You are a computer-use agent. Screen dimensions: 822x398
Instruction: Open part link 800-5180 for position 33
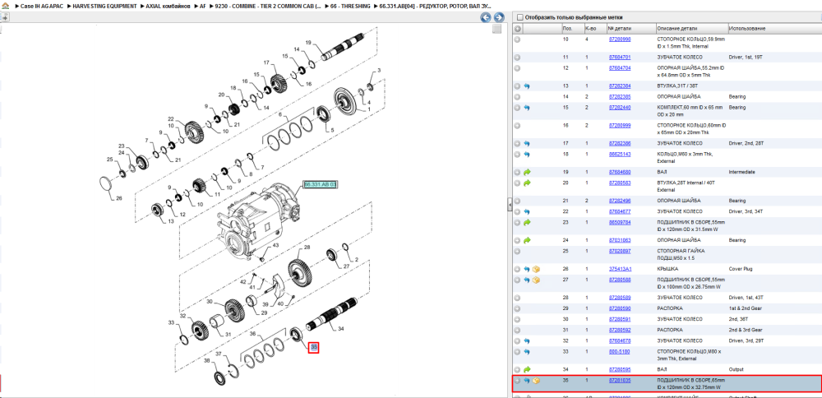coord(619,352)
